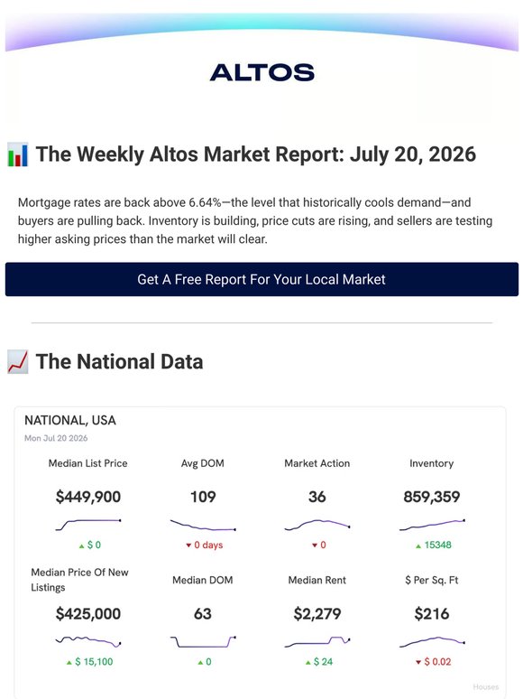This screenshot has height=699, width=523.
Task: Click the Median List Price sparkline
Action: point(88,524)
